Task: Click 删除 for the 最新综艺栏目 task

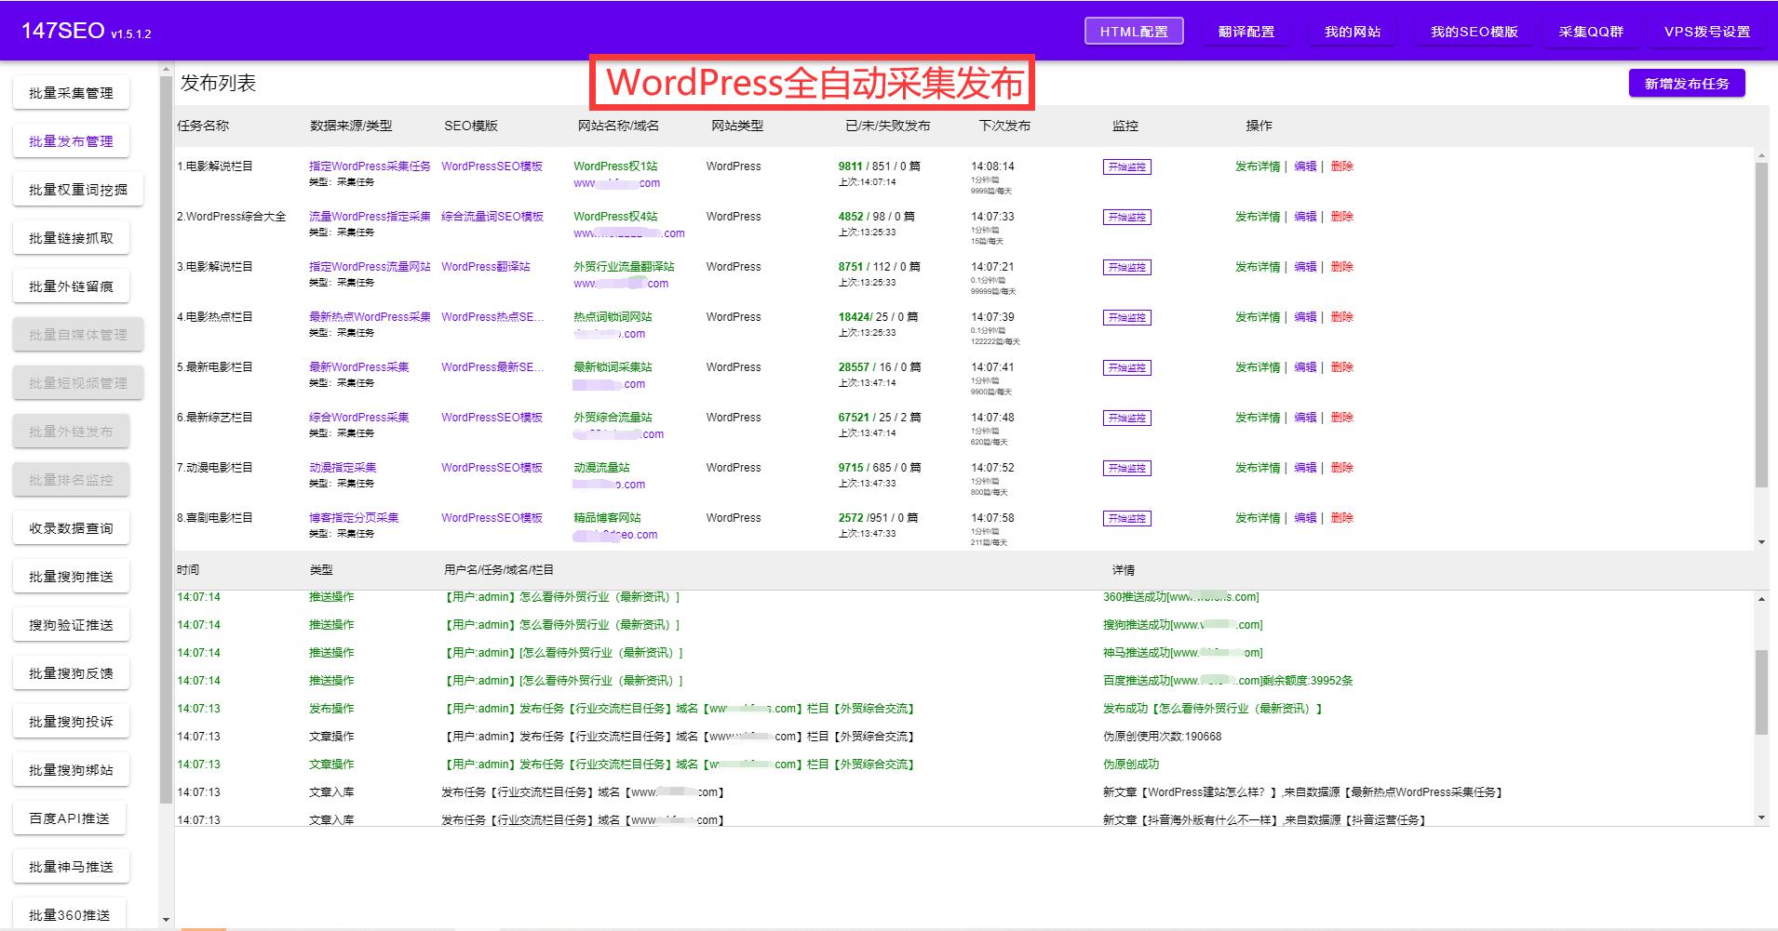Action: pyautogui.click(x=1342, y=418)
